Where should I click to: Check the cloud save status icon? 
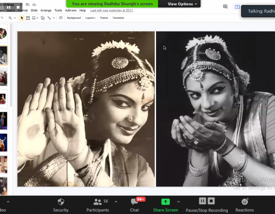coord(34,5)
